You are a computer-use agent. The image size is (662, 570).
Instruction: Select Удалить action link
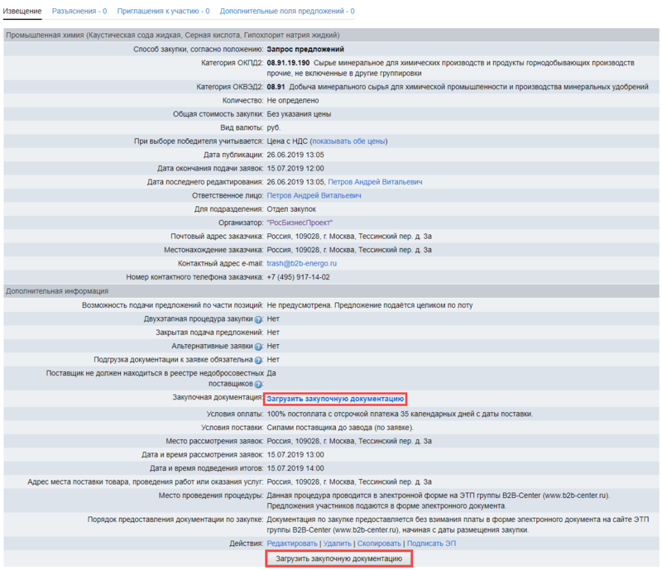click(x=337, y=544)
